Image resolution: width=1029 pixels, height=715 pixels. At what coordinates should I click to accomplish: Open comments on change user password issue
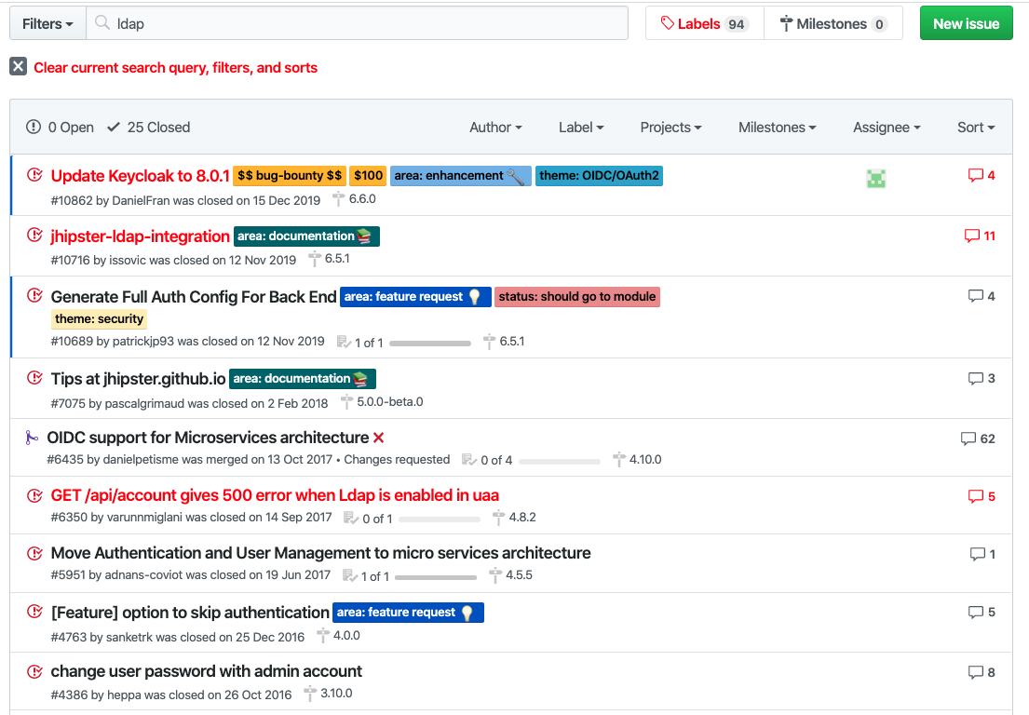click(x=982, y=671)
